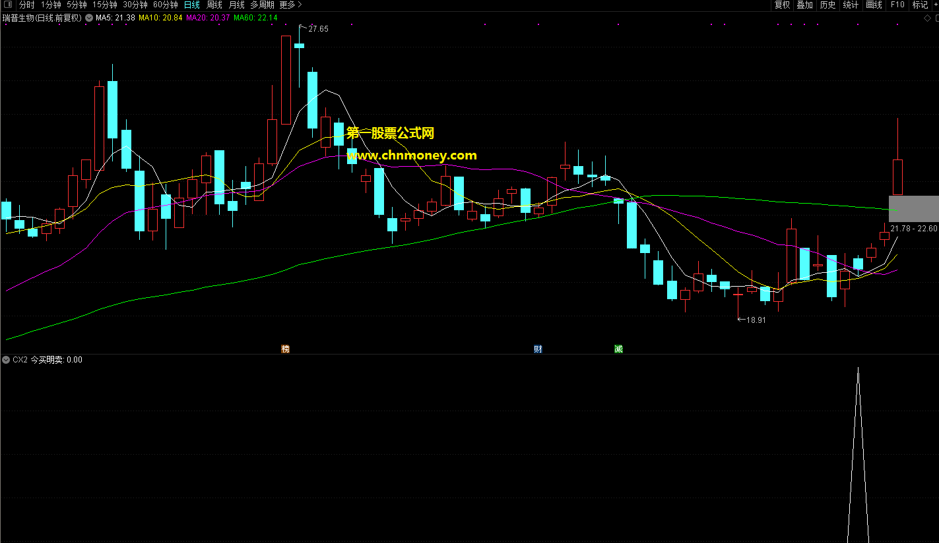Switch to the 周线 weekly chart

pyautogui.click(x=214, y=5)
